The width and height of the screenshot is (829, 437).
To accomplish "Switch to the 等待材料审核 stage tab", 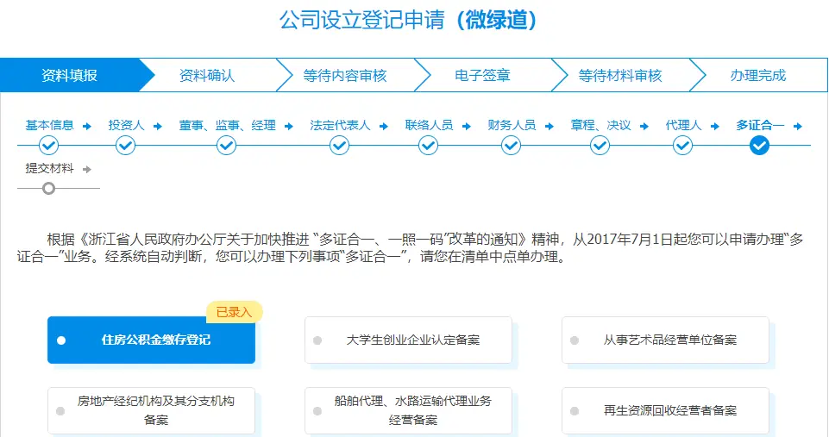I will click(619, 75).
